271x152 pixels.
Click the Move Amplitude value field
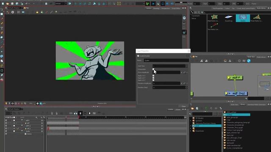(166, 72)
